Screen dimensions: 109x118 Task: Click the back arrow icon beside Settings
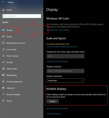(3, 2)
